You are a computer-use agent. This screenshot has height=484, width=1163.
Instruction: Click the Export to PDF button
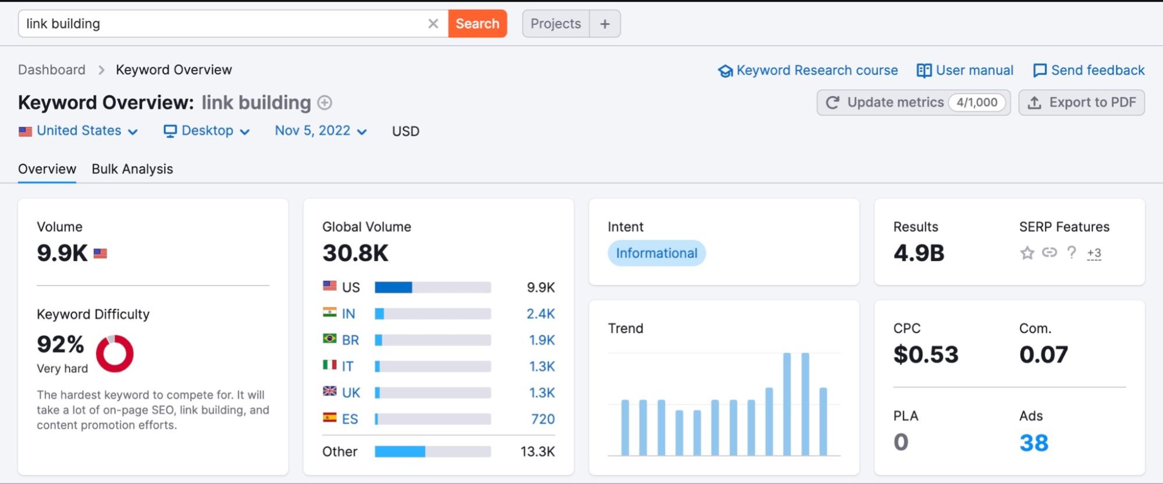(x=1081, y=103)
